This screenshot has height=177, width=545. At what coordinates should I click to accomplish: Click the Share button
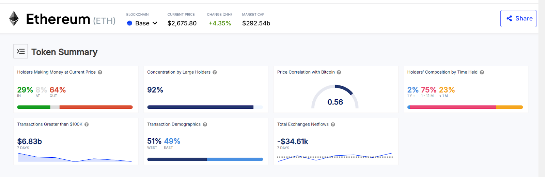tap(518, 18)
